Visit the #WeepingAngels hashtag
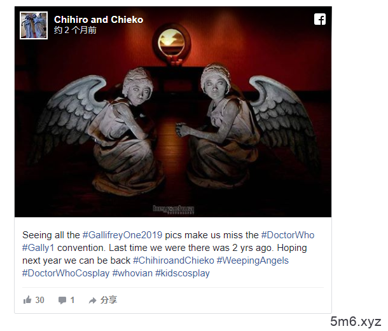 pos(253,260)
